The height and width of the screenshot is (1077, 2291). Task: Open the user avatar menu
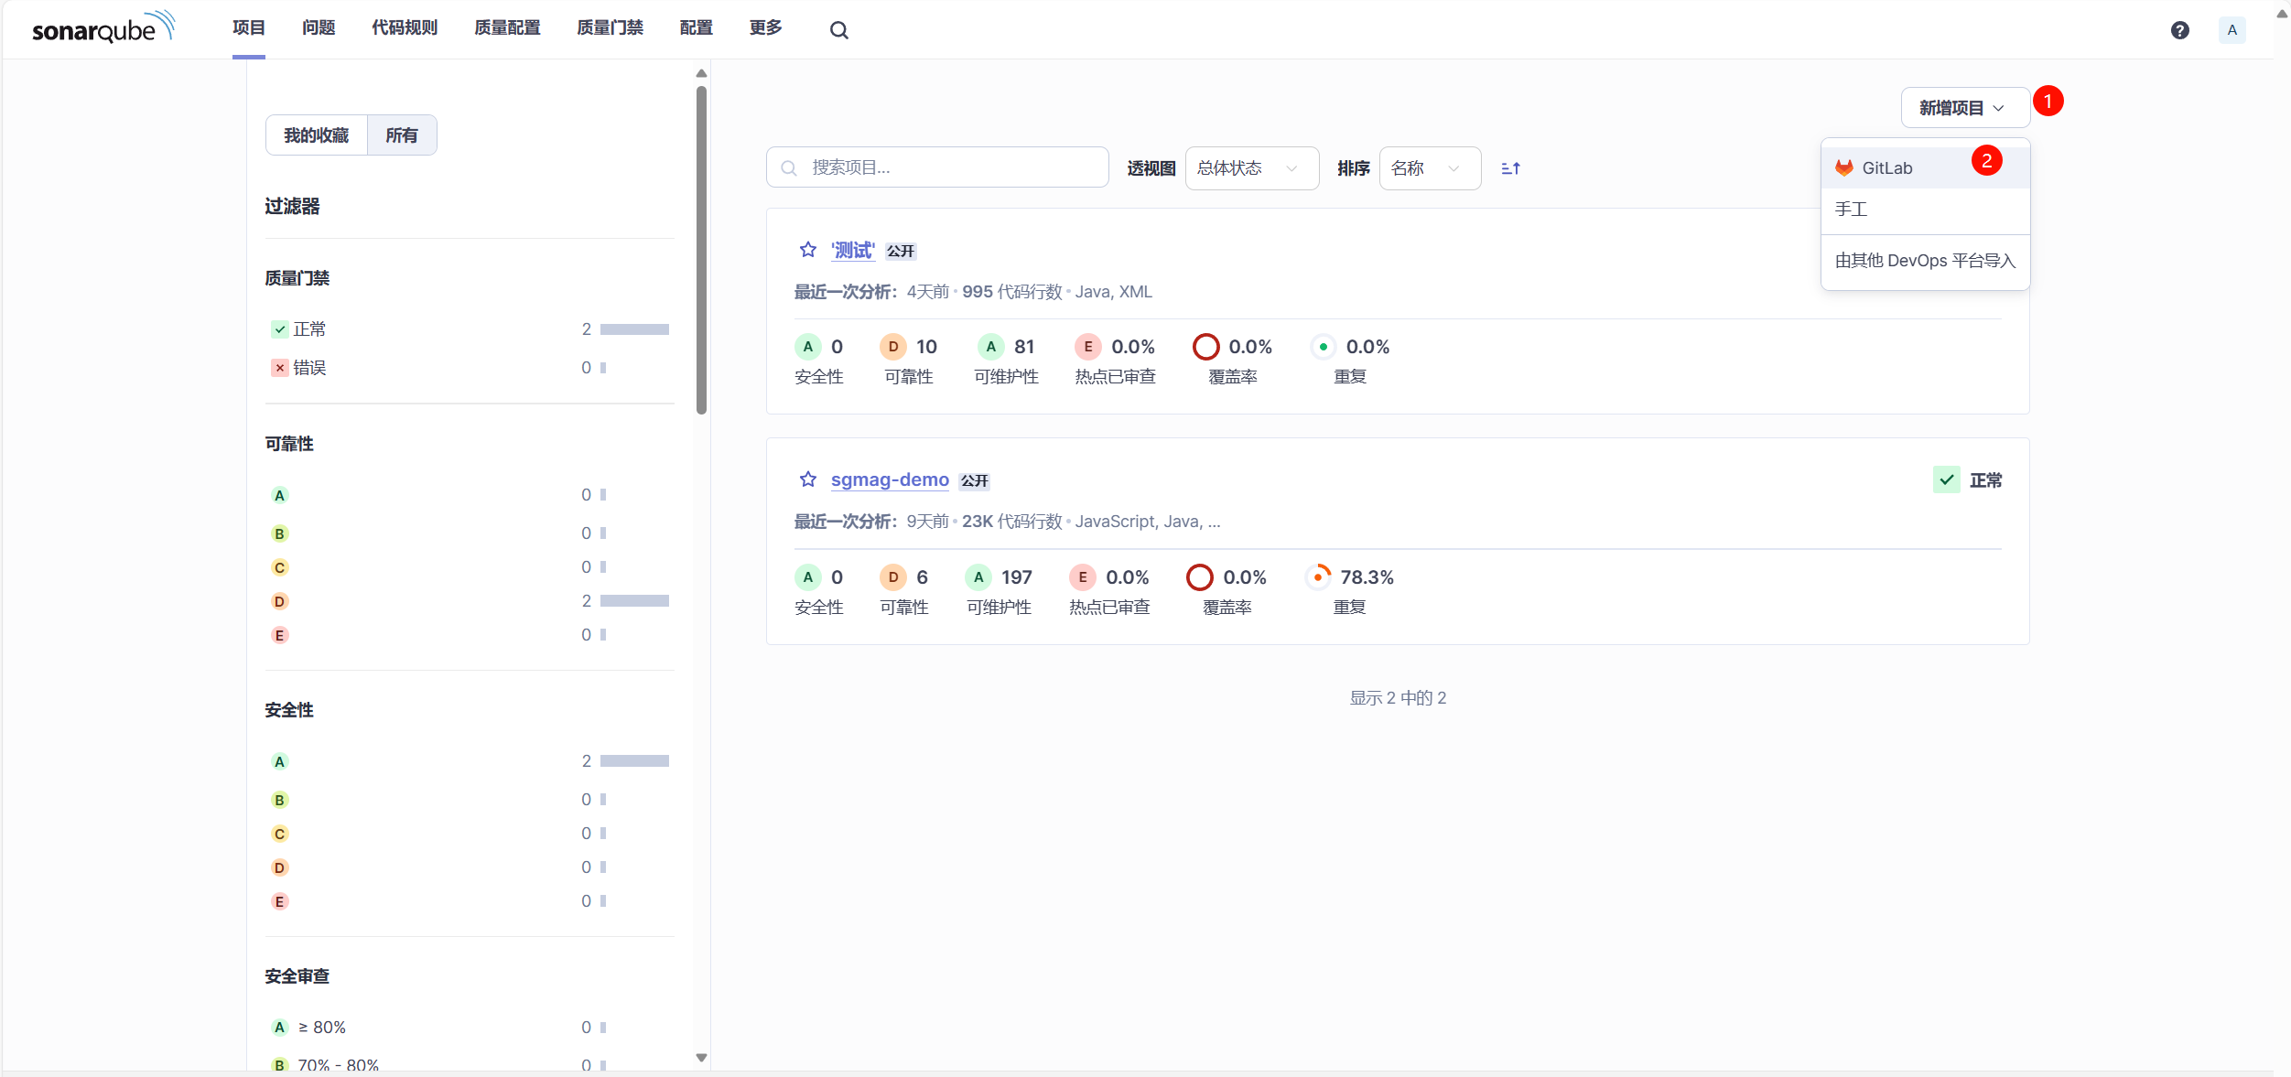point(2232,30)
